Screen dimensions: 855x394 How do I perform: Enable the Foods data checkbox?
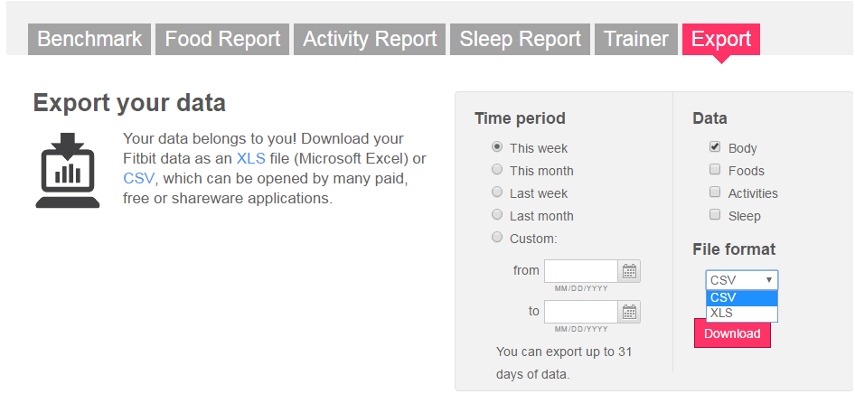tap(715, 170)
